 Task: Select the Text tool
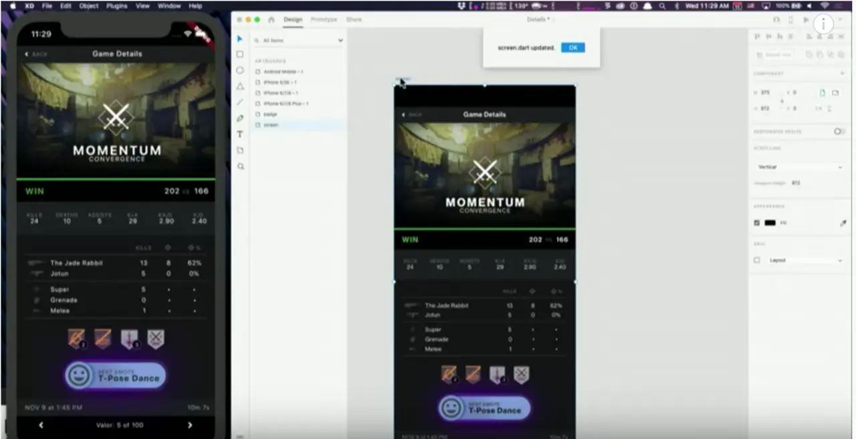(240, 135)
